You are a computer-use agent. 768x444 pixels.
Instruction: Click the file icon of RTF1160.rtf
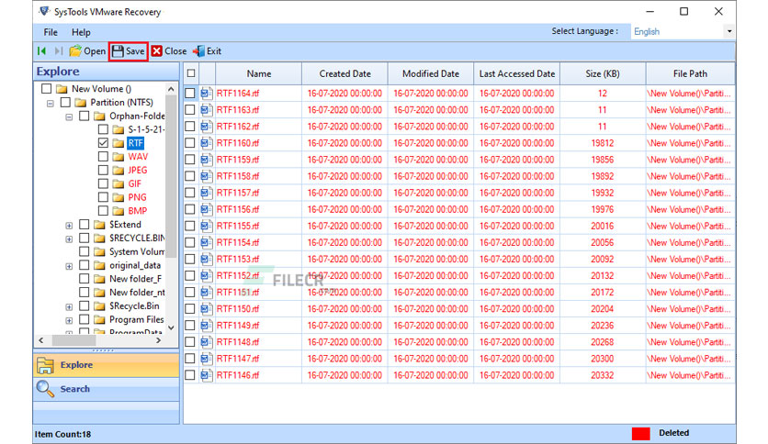point(206,143)
